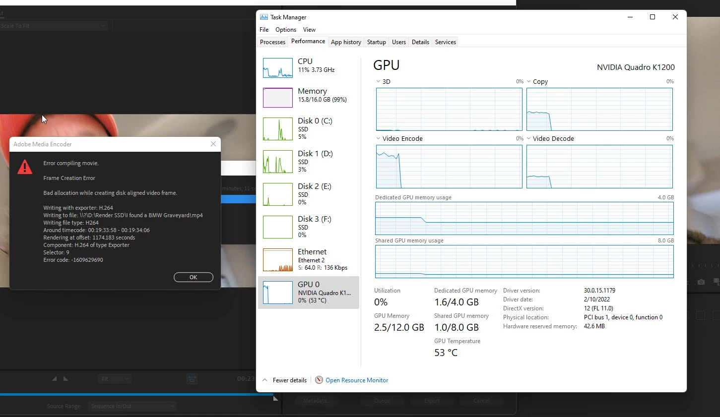720x417 pixels.
Task: Click the Metadata button in export window
Action: point(316,401)
